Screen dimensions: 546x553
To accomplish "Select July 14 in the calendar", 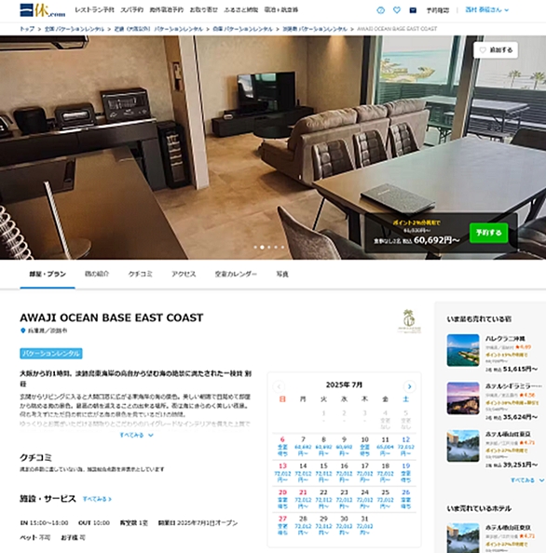I will [x=303, y=473].
